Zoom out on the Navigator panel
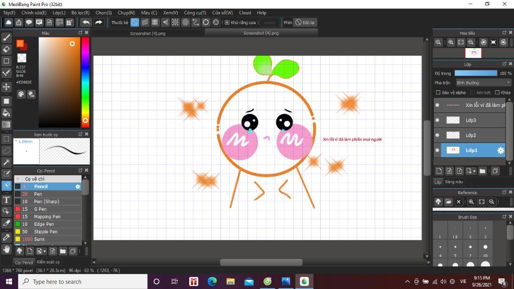This screenshot has height=289, width=514. [x=471, y=42]
